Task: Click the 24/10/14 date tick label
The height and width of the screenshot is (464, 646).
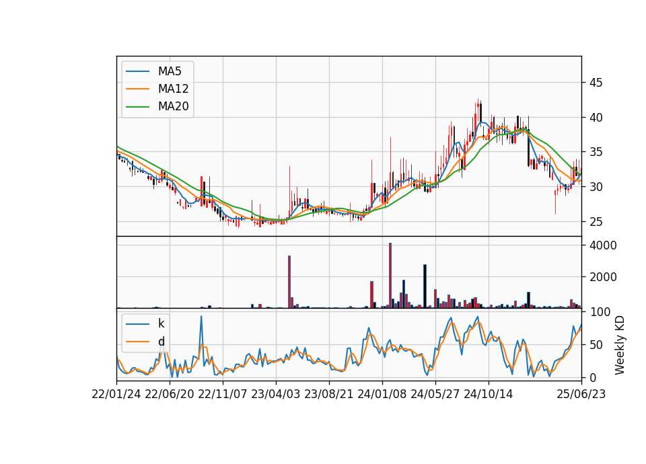Action: click(489, 394)
